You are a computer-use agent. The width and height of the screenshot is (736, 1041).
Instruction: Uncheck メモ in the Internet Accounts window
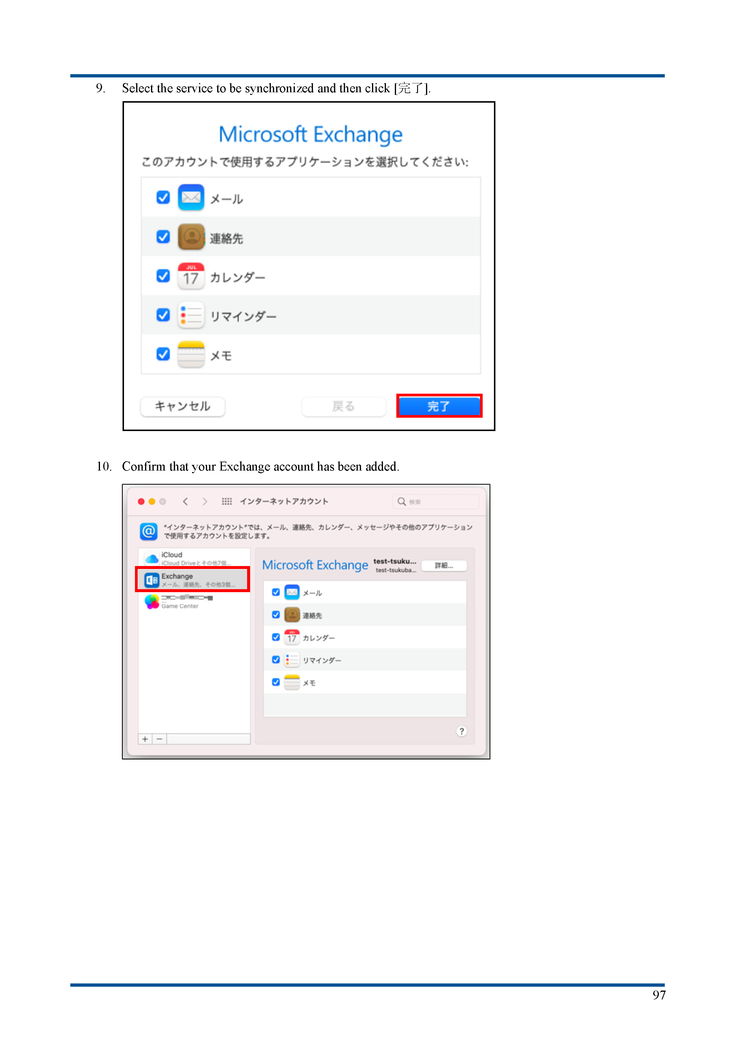coord(276,682)
